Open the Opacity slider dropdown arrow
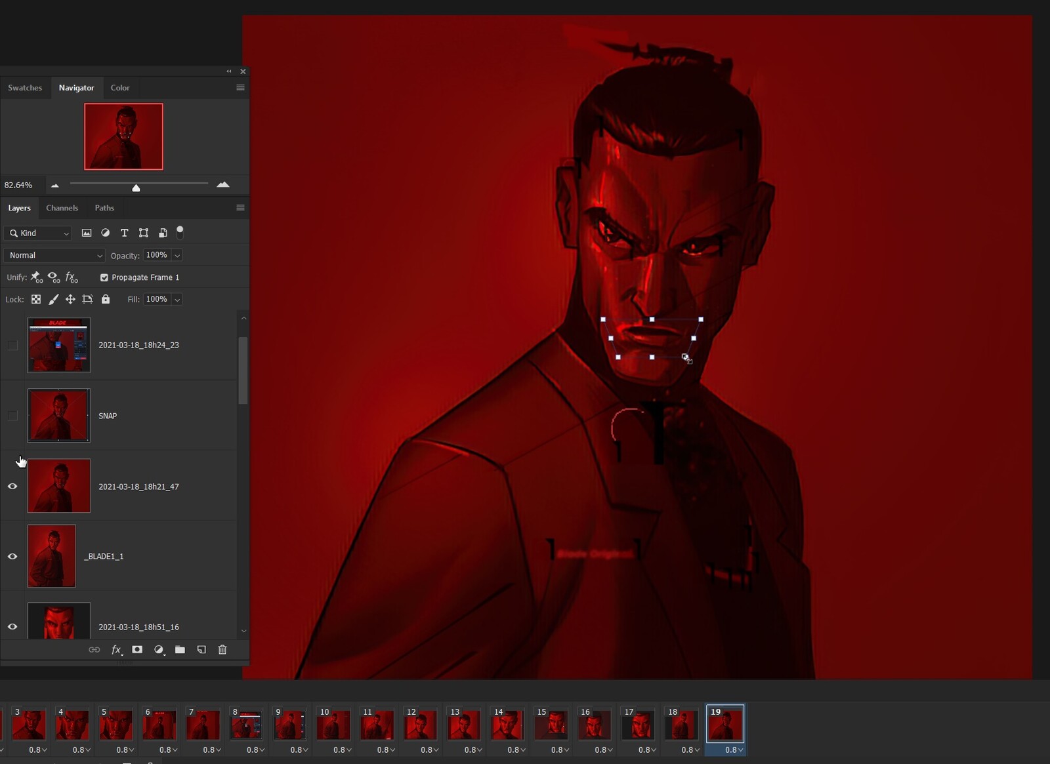 coord(177,256)
